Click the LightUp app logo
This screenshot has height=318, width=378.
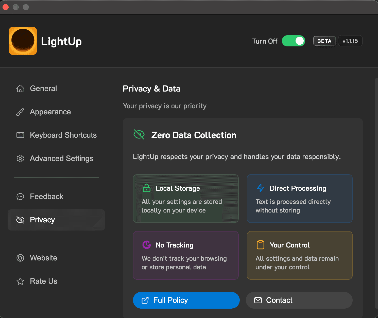[x=23, y=41]
